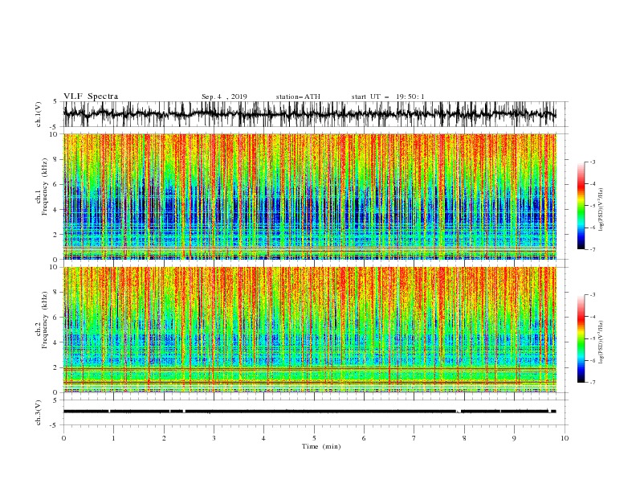
Task: Click the "-5" tick on ch.1 colorbar
Action: click(x=593, y=206)
